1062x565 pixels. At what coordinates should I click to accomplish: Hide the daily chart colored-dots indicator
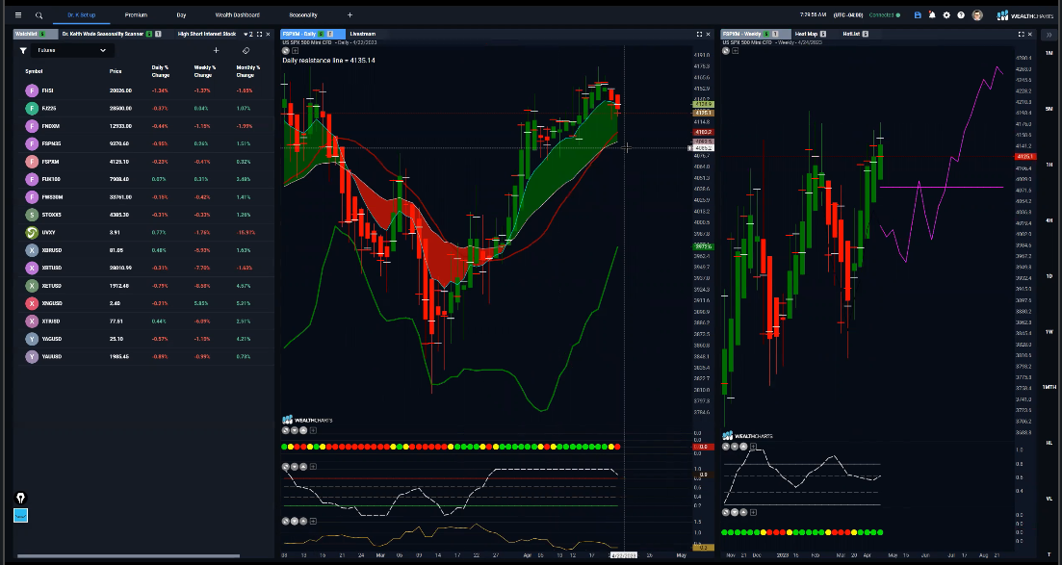tap(286, 430)
